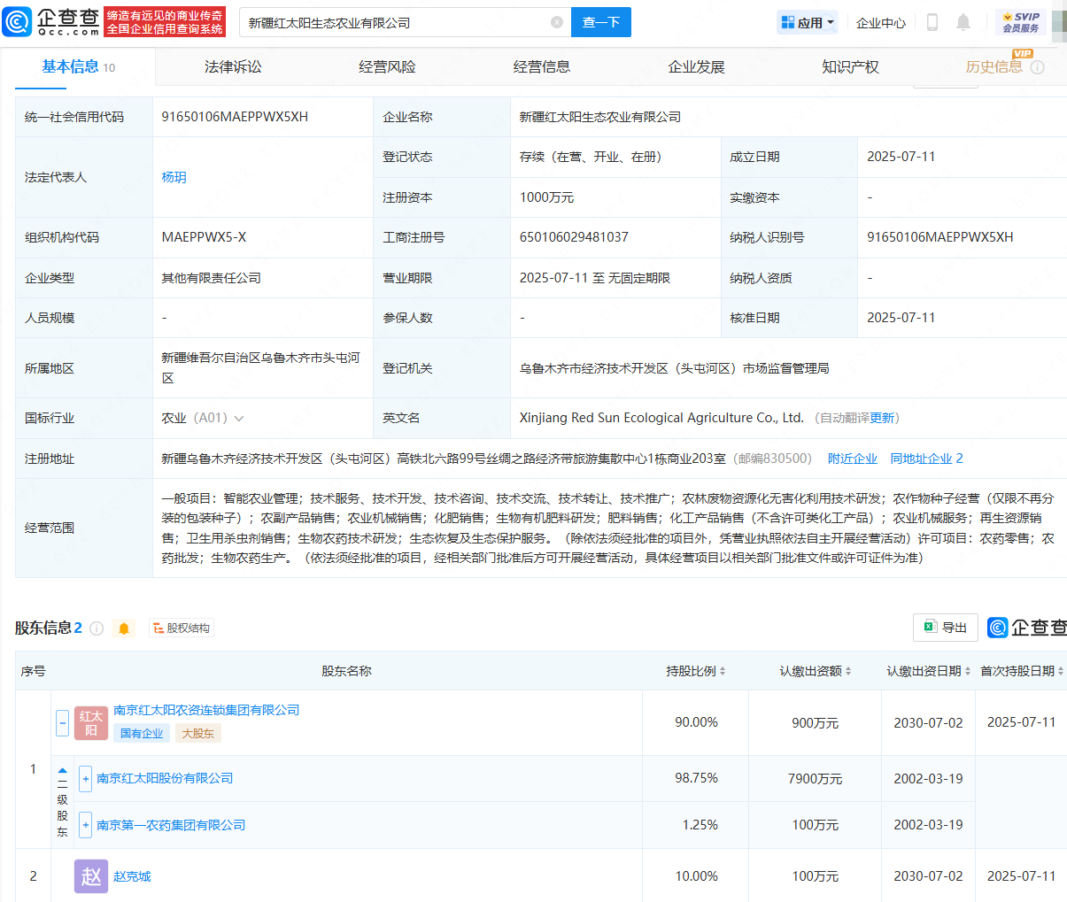The height and width of the screenshot is (902, 1067).
Task: Collapse 南京红太阳农资连锁集团有限公司 shareholder row
Action: point(62,722)
